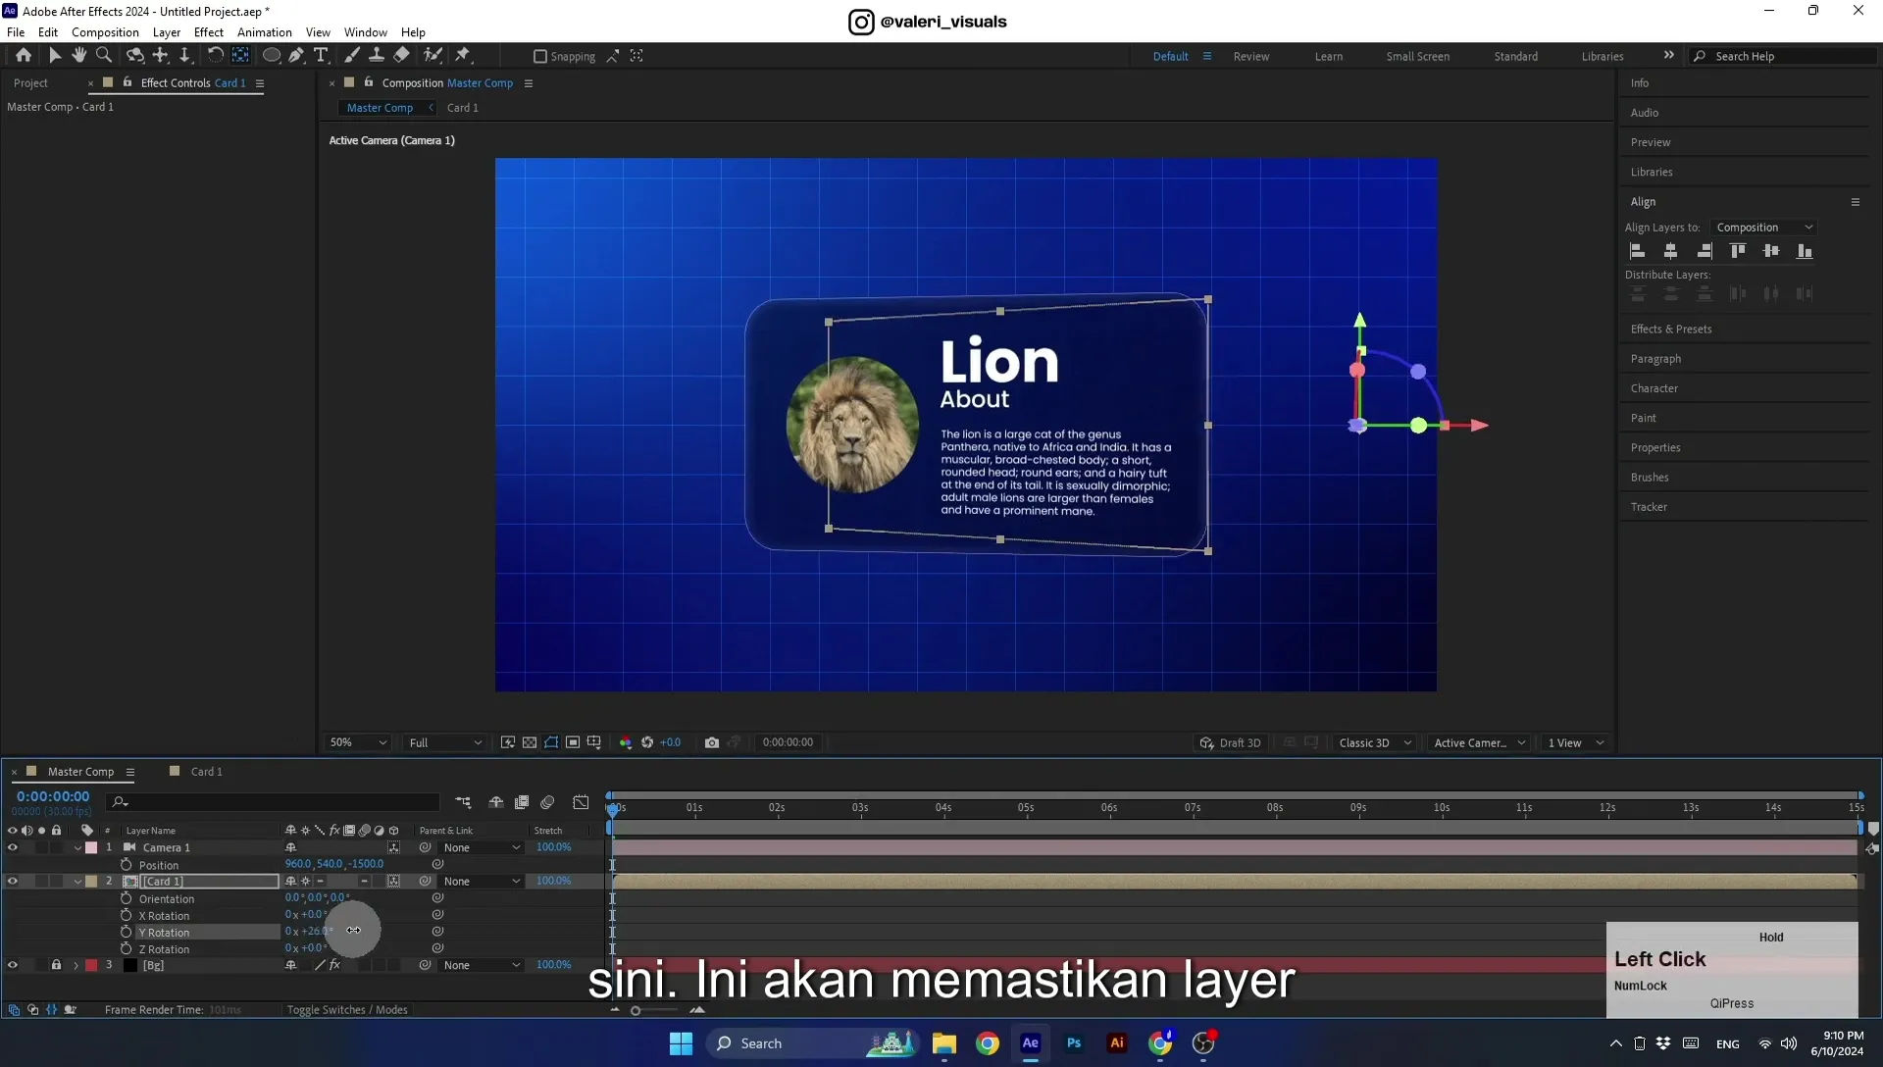
Task: Open the Animation menu
Action: tap(265, 32)
